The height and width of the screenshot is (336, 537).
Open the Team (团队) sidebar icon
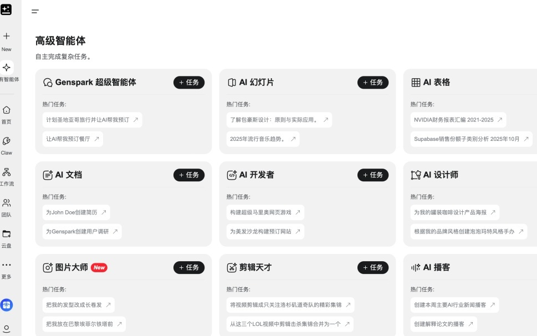(x=7, y=203)
